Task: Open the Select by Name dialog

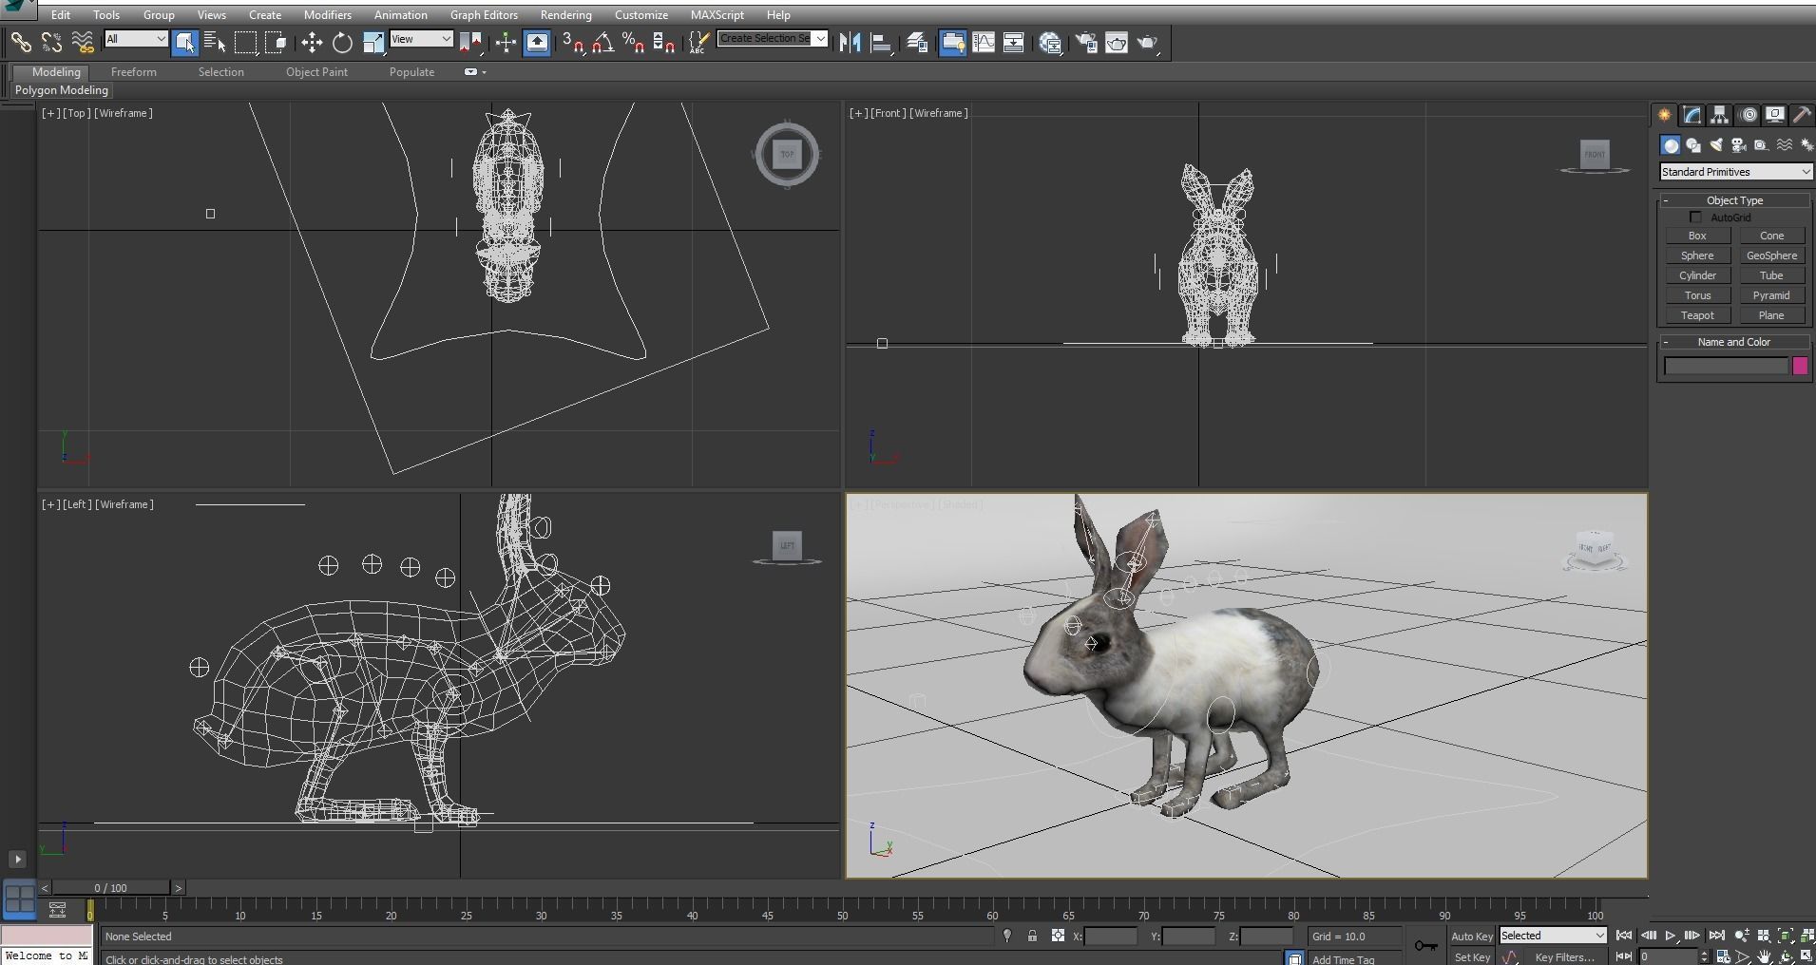Action: point(216,42)
